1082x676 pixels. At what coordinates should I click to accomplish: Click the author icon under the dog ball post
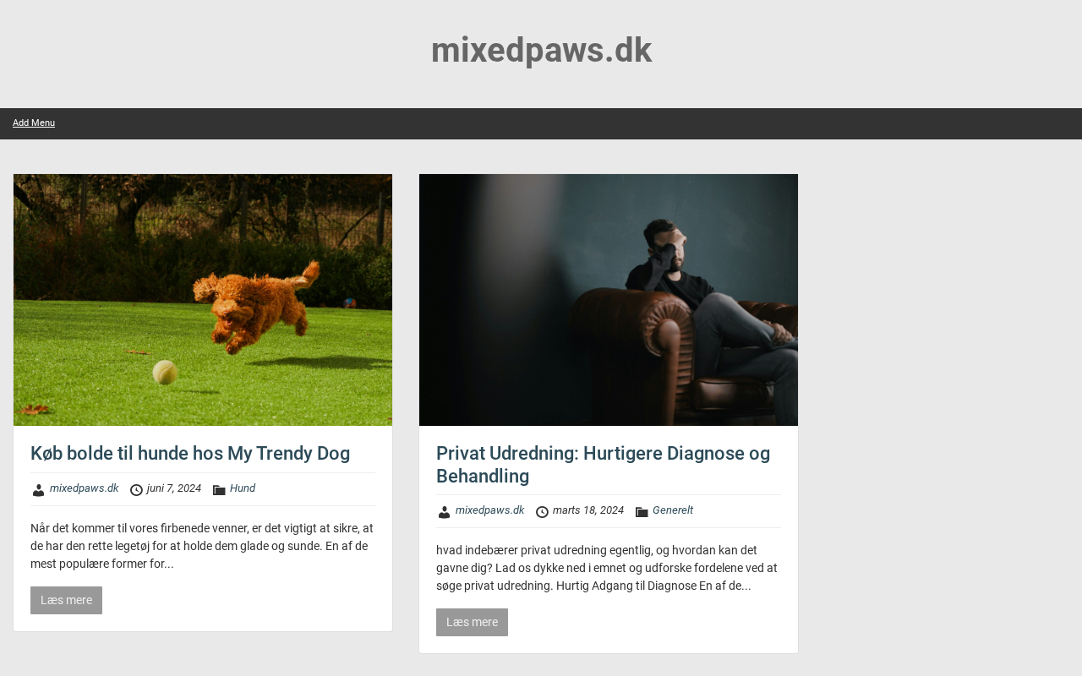click(38, 490)
